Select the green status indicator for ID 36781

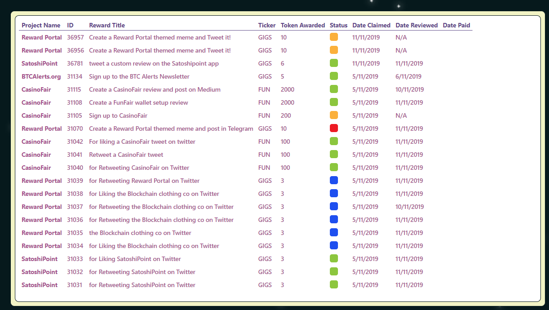[334, 63]
